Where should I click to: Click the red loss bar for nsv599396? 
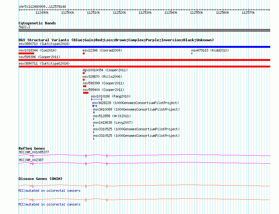(x=144, y=60)
